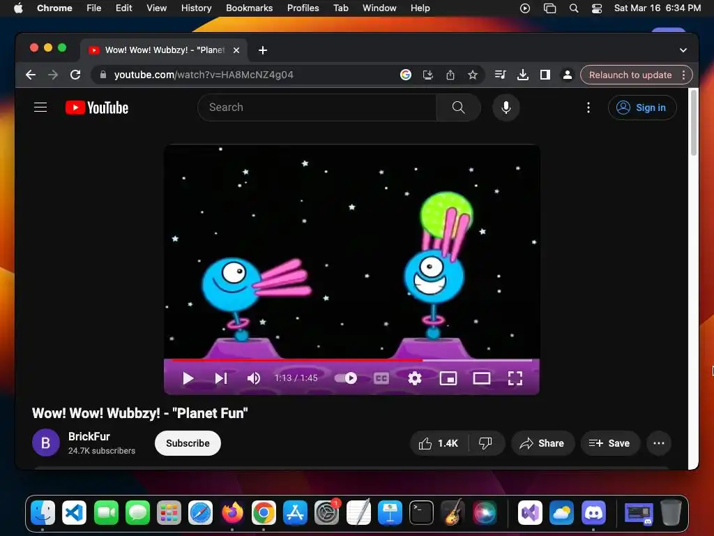This screenshot has height=536, width=714.
Task: Open Chrome profile icon
Action: coord(568,75)
